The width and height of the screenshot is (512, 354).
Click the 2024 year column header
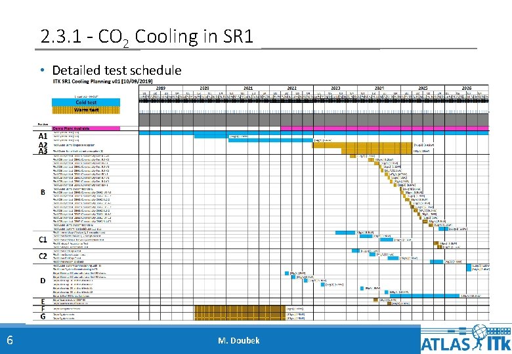379,88
